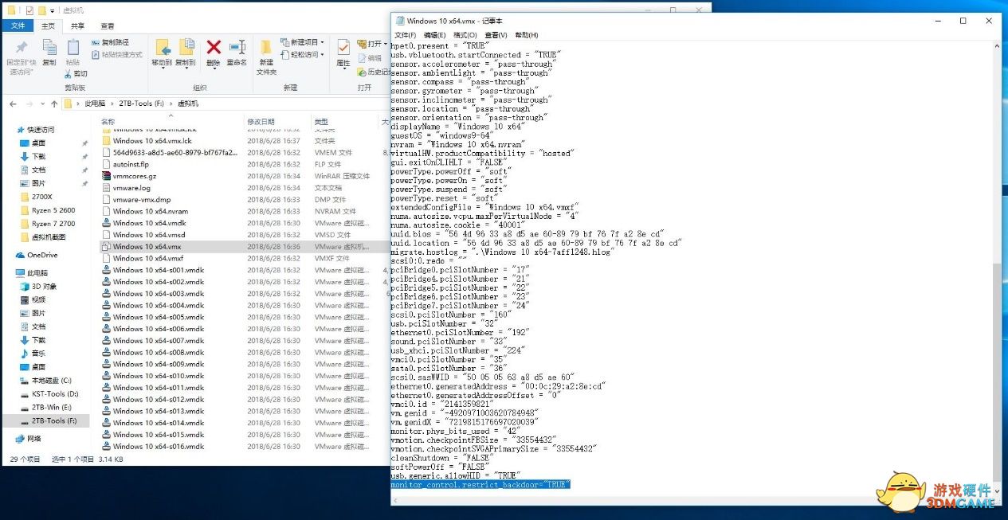Select 此电脑 (This PC) in navigation pane
The height and width of the screenshot is (520, 1008).
32,272
